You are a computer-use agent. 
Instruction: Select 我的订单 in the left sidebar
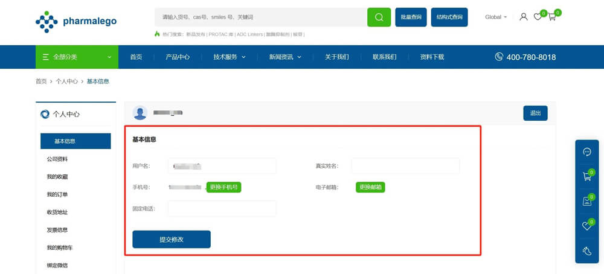(57, 194)
